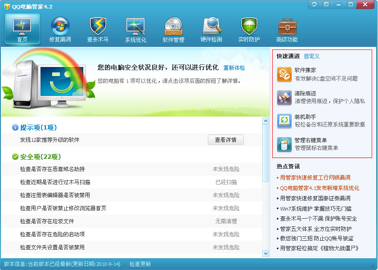This screenshot has height=270, width=378.
Task: Click the 软件搬家 orange box icon
Action: 284,74
